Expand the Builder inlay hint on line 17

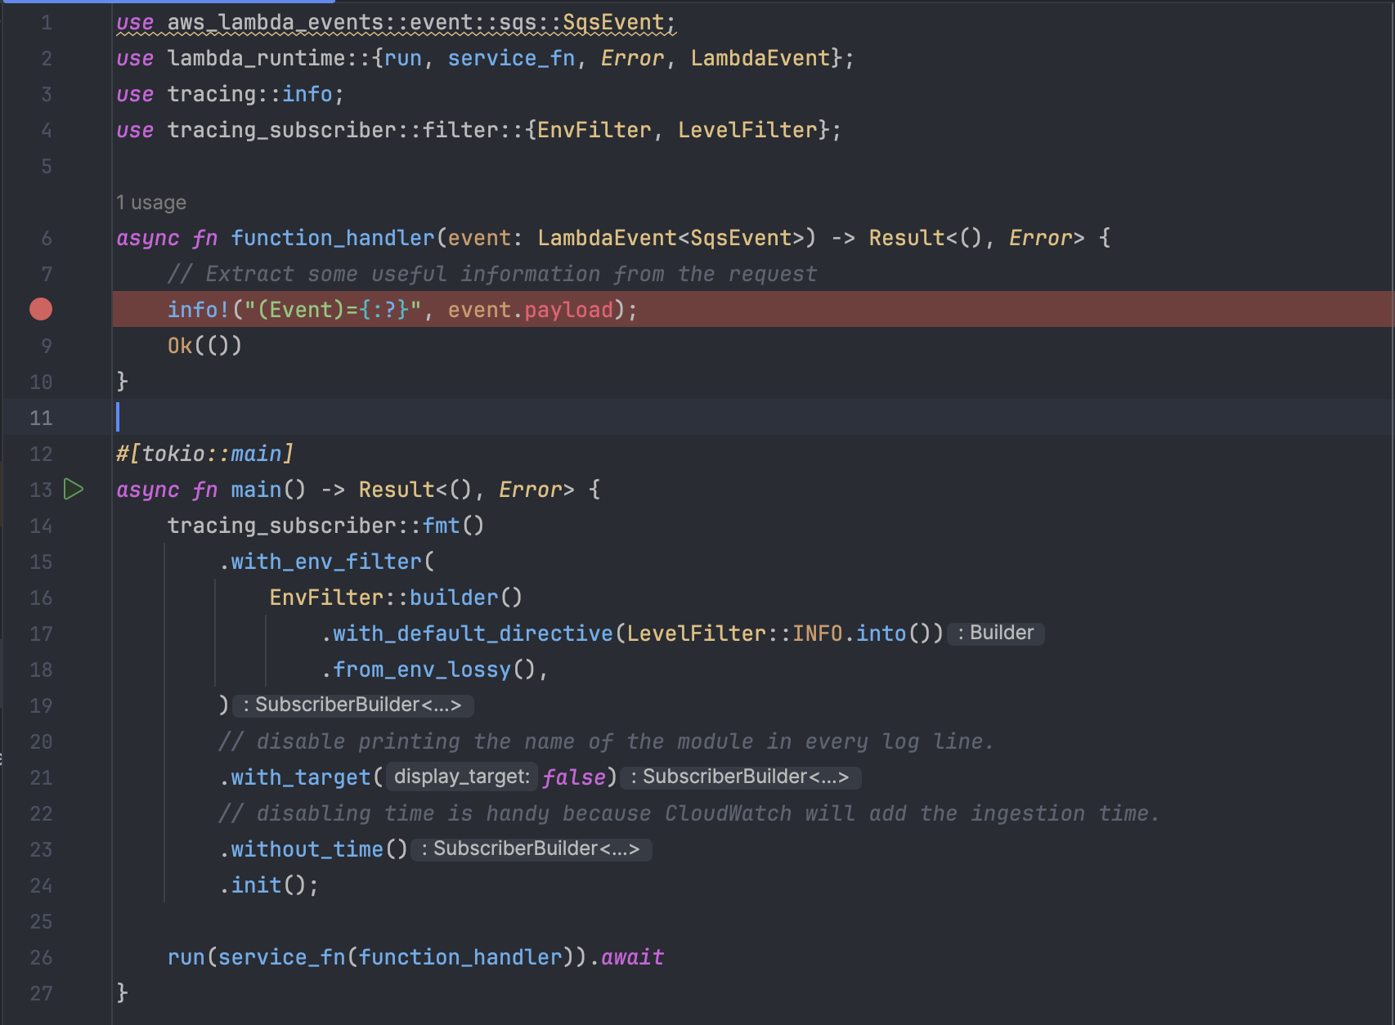coord(994,633)
